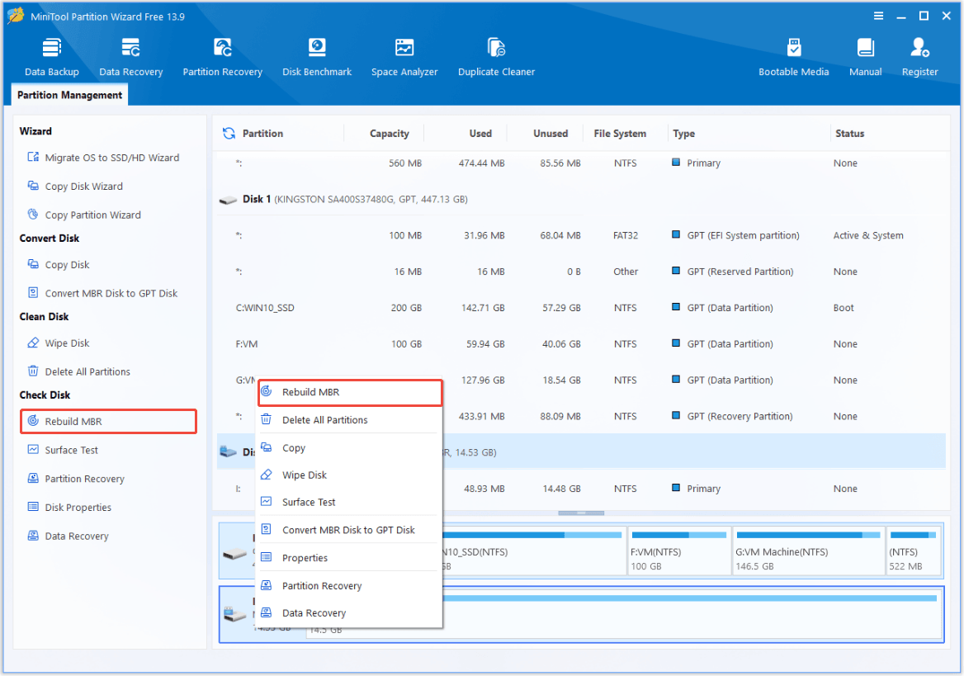This screenshot has width=964, height=676.
Task: Open the Partition Recovery toolbar tool
Action: (x=223, y=57)
